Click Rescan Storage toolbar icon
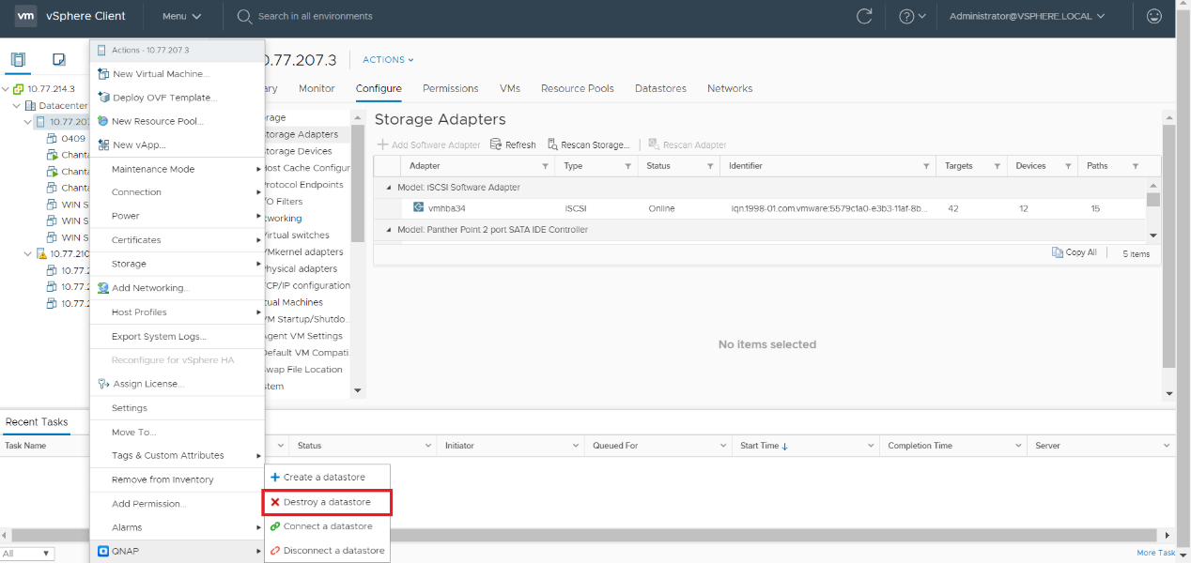The height and width of the screenshot is (563, 1191). [x=553, y=145]
